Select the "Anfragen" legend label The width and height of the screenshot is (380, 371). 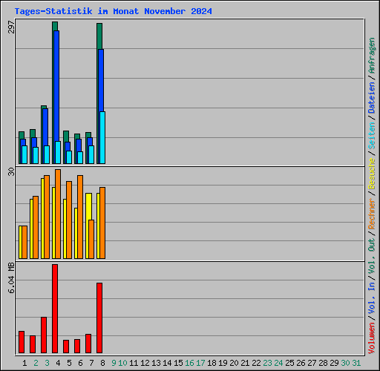pyautogui.click(x=372, y=56)
